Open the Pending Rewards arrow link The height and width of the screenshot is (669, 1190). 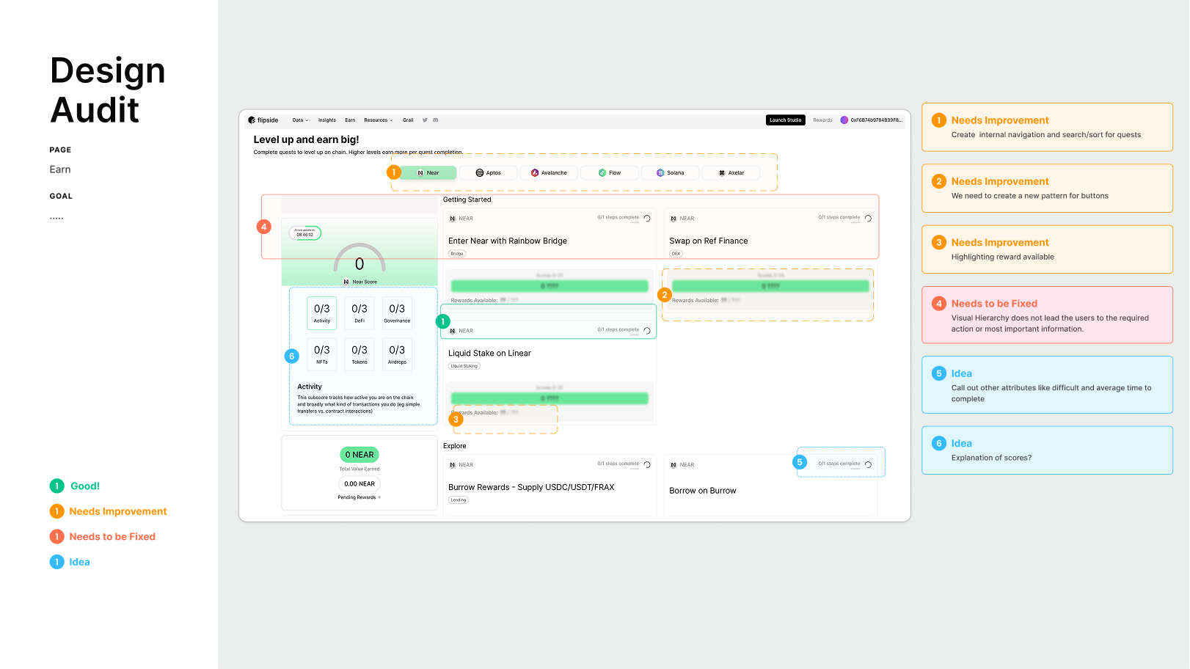[x=359, y=497]
